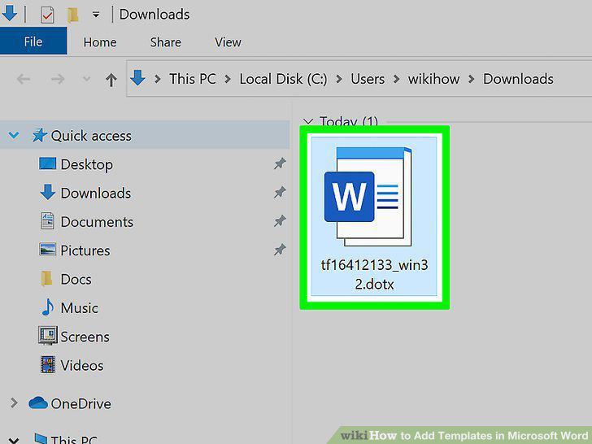Collapse the Quick access tree node
The height and width of the screenshot is (444, 592).
coord(14,135)
